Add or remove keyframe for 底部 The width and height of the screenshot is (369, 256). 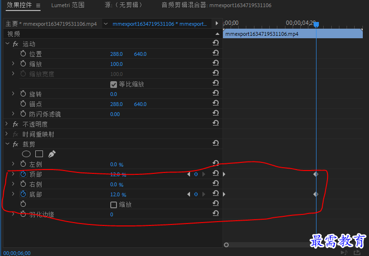196,194
